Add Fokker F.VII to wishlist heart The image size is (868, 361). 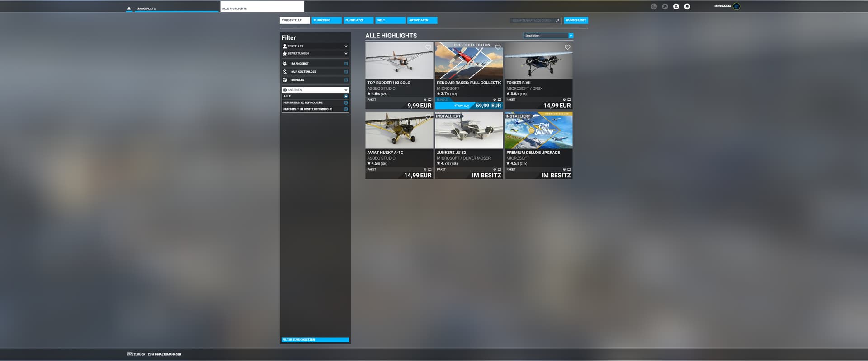567,47
